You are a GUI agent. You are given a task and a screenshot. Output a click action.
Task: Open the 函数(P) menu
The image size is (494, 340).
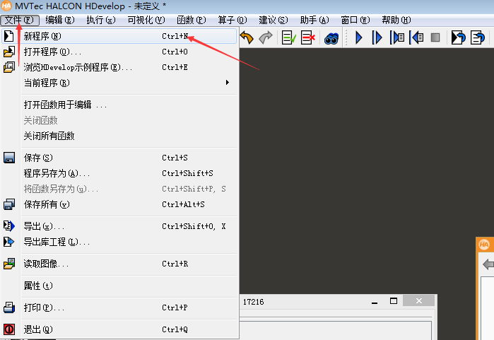(192, 20)
